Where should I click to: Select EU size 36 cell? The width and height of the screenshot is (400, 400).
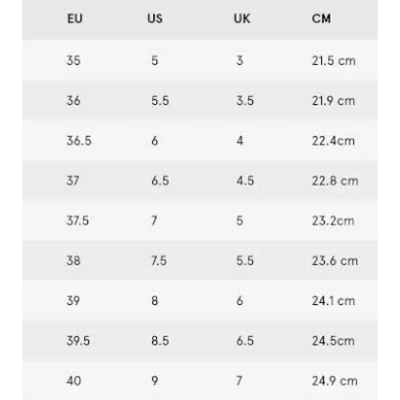click(73, 101)
